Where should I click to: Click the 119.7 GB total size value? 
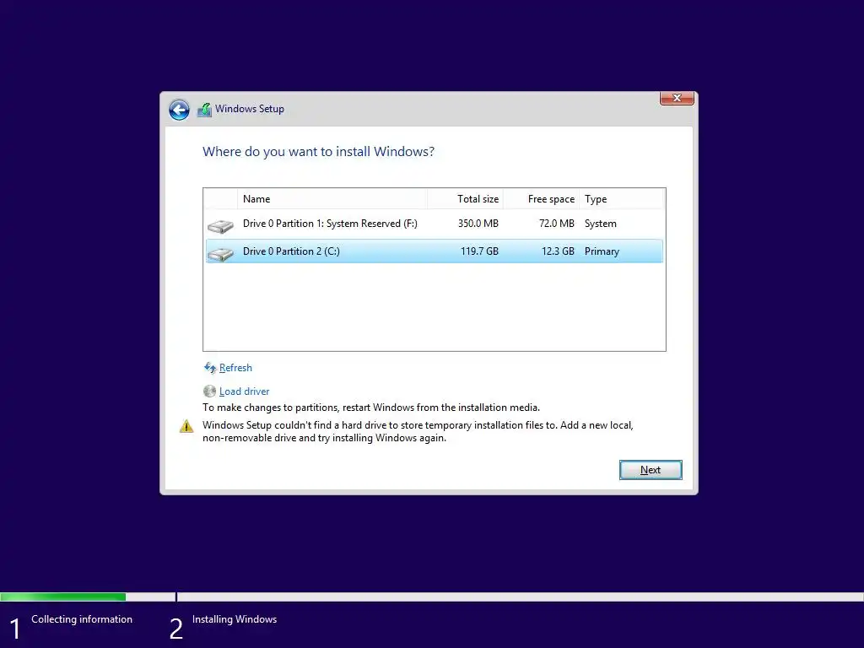479,251
